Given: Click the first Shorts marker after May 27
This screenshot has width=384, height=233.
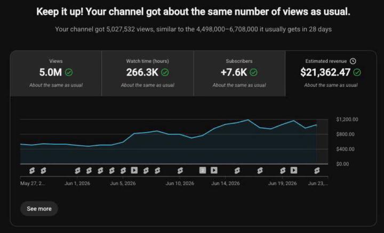Looking at the screenshot, I should tap(32, 170).
